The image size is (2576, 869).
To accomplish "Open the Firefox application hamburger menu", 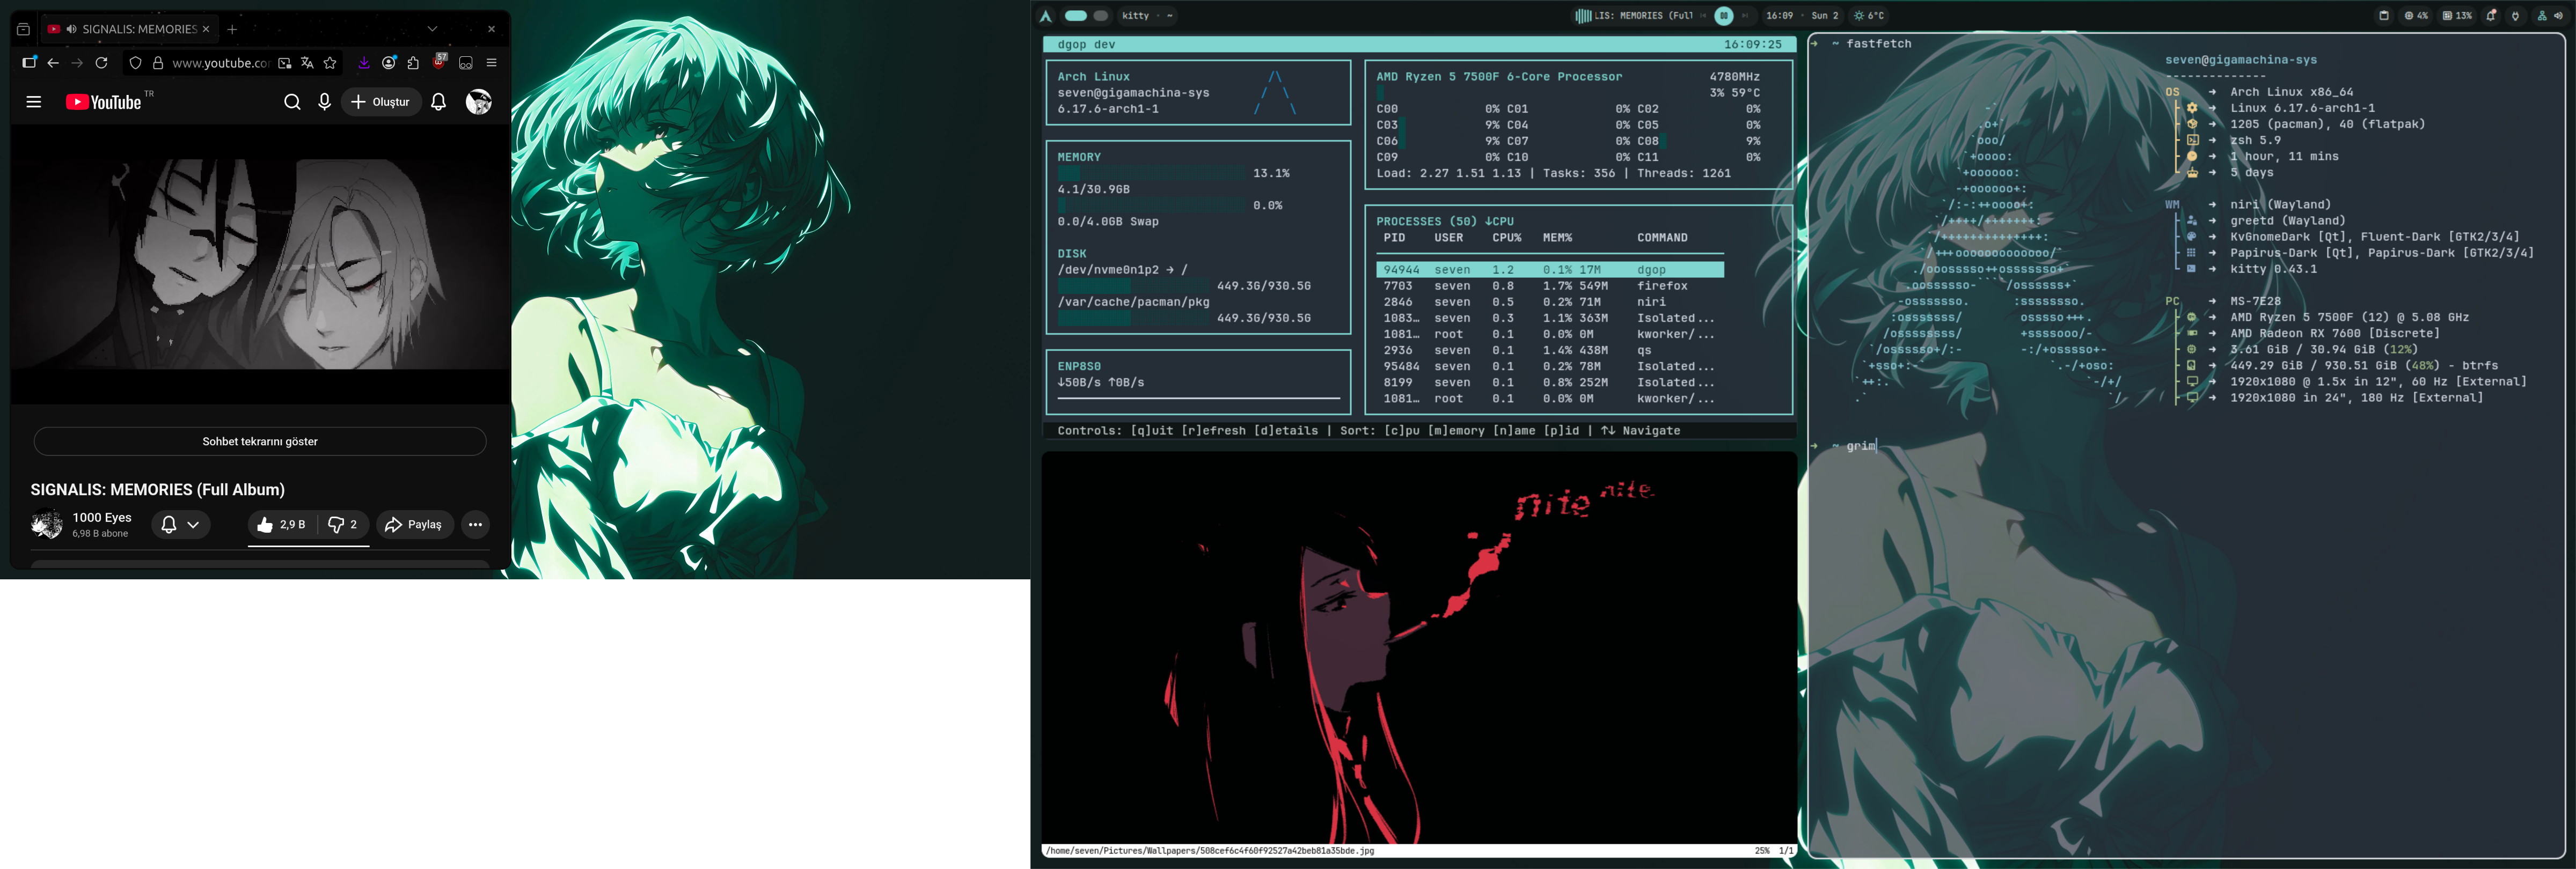I will [x=491, y=63].
